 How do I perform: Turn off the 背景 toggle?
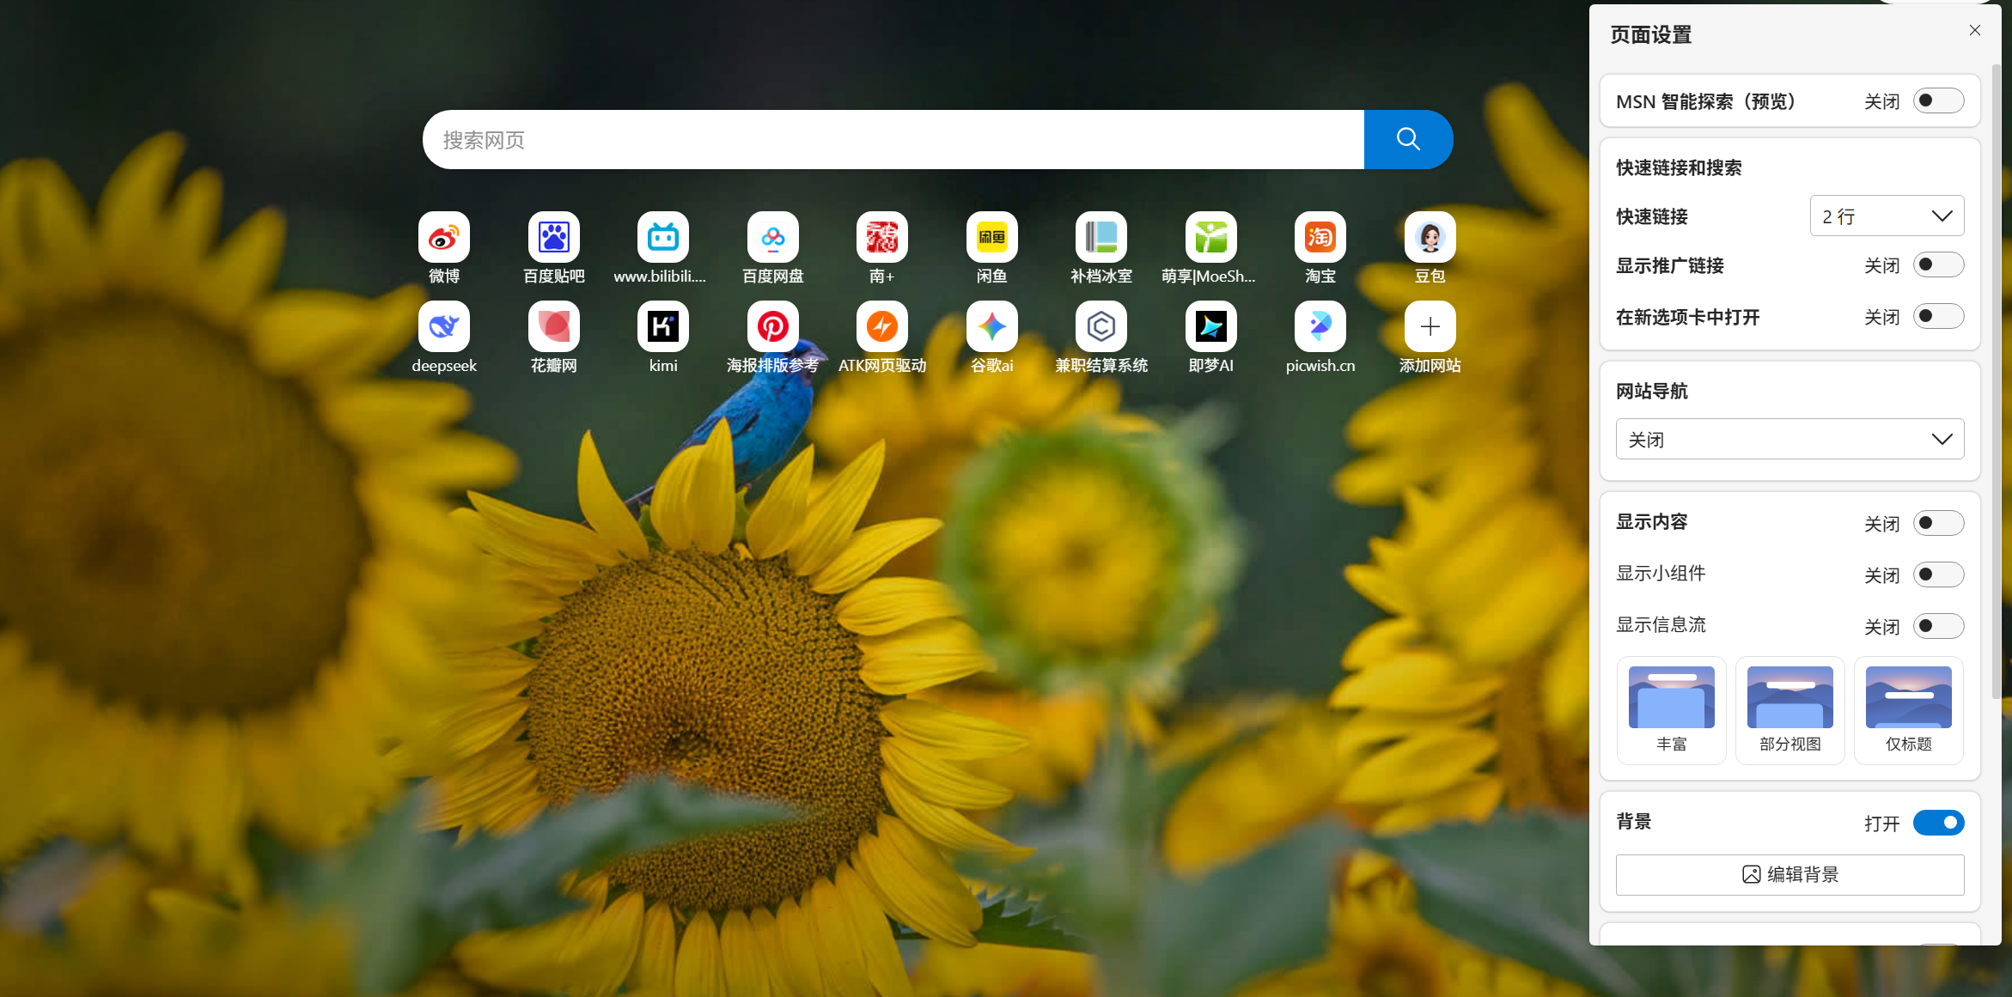(x=1938, y=823)
